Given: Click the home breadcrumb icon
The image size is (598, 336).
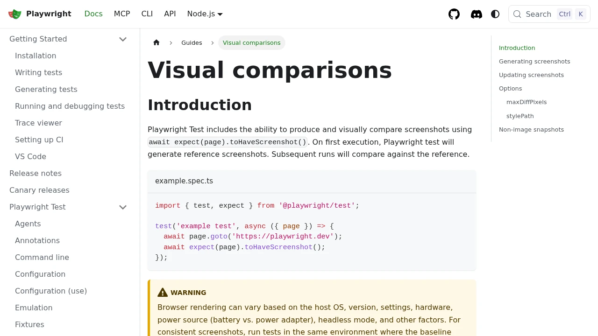Looking at the screenshot, I should pyautogui.click(x=157, y=42).
